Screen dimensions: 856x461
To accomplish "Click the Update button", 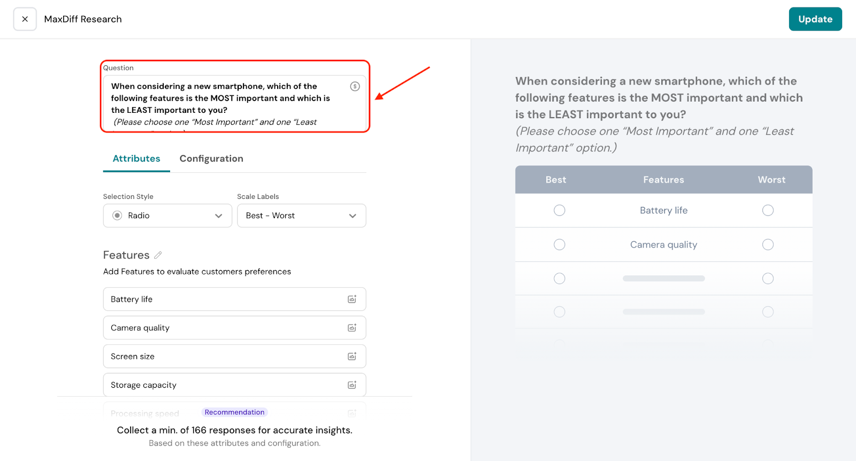I will (x=815, y=19).
